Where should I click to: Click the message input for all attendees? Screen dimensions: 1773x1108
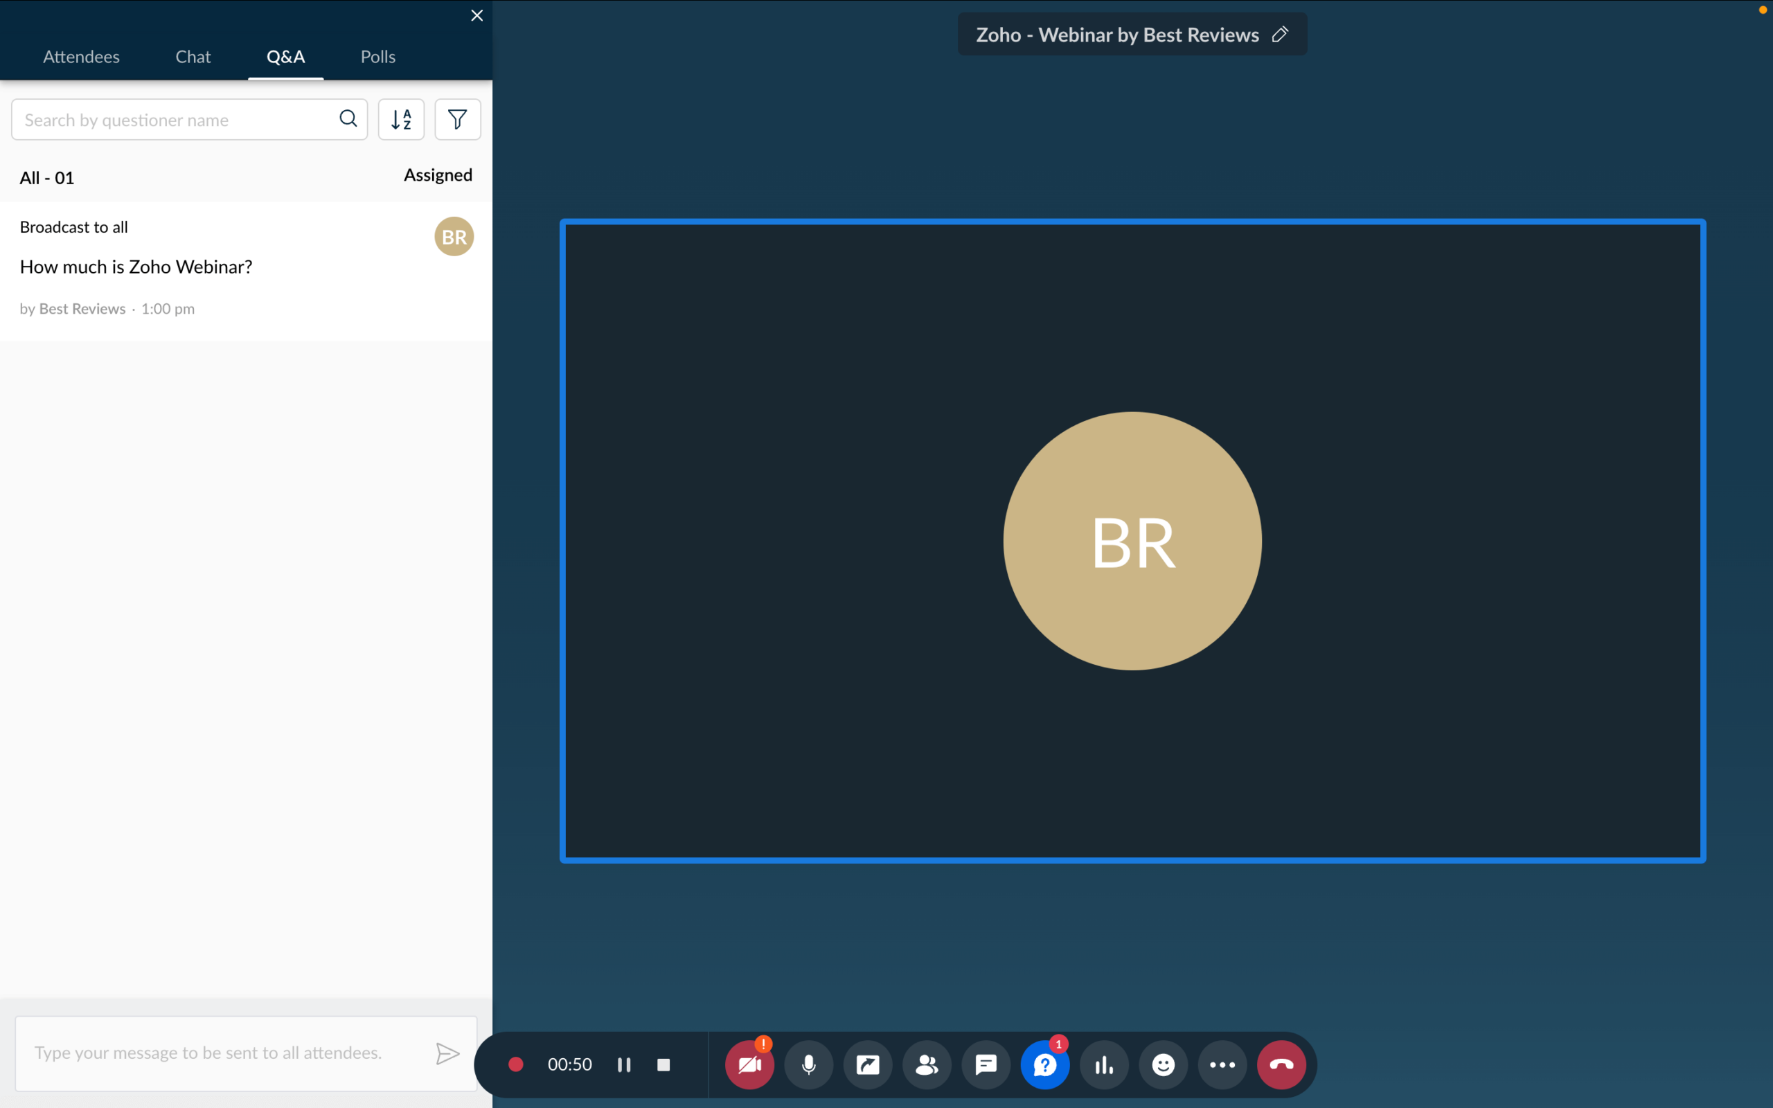pyautogui.click(x=220, y=1053)
